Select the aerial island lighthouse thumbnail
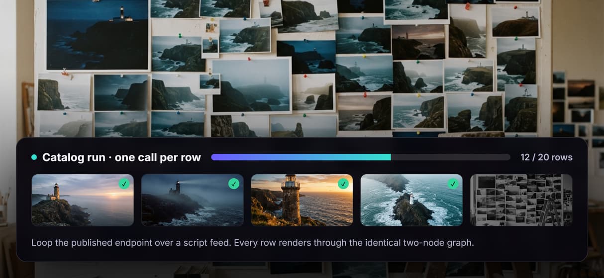The image size is (604, 278). [x=411, y=200]
